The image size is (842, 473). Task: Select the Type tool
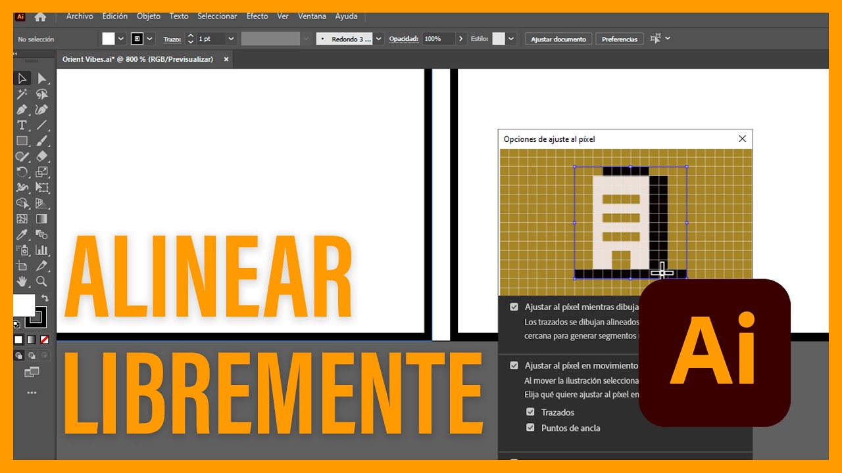click(x=22, y=125)
